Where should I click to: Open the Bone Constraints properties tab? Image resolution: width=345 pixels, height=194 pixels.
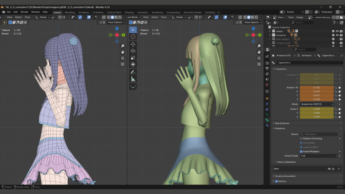[267, 125]
